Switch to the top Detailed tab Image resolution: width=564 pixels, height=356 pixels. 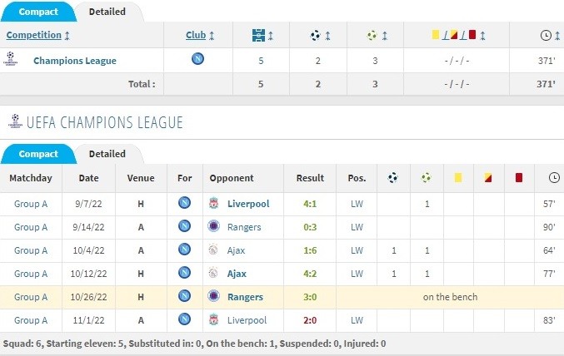coord(107,12)
